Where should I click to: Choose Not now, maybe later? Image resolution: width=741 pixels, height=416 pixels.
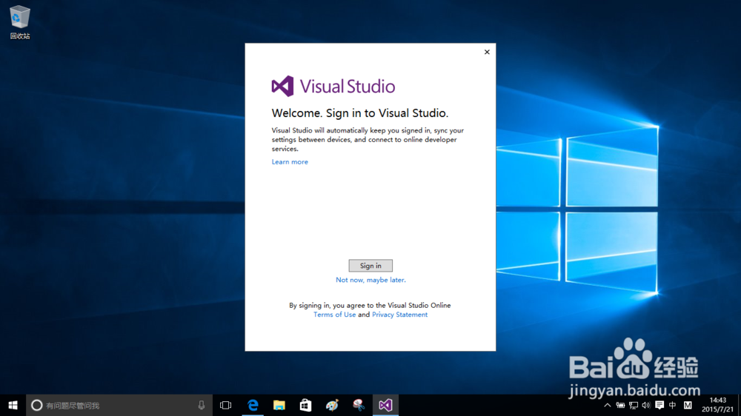pos(370,280)
